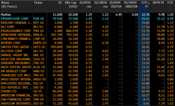This screenshot has width=175, height=106.
Task: Select ticker ACGL US
Action: [x=39, y=67]
